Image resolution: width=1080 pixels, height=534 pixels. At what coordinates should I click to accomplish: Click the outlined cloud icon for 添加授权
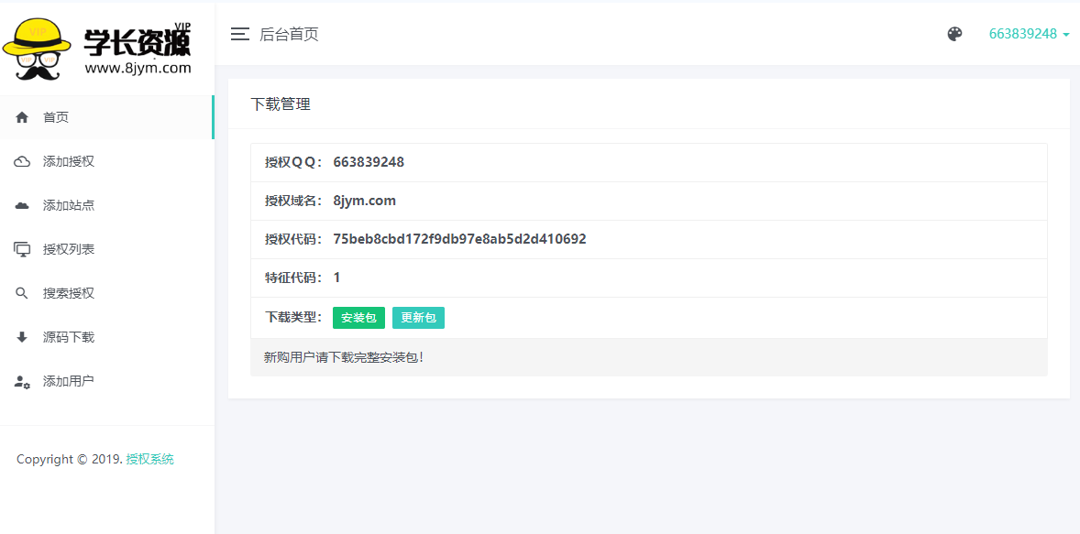coord(22,161)
